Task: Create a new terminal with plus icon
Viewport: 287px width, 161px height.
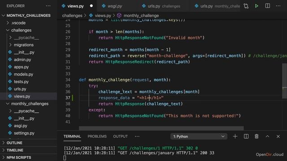Action: click(x=235, y=136)
